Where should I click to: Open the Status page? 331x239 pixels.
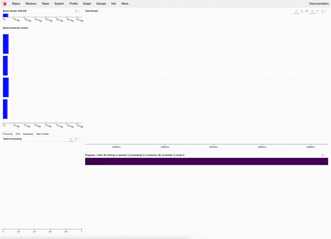(x=16, y=3)
